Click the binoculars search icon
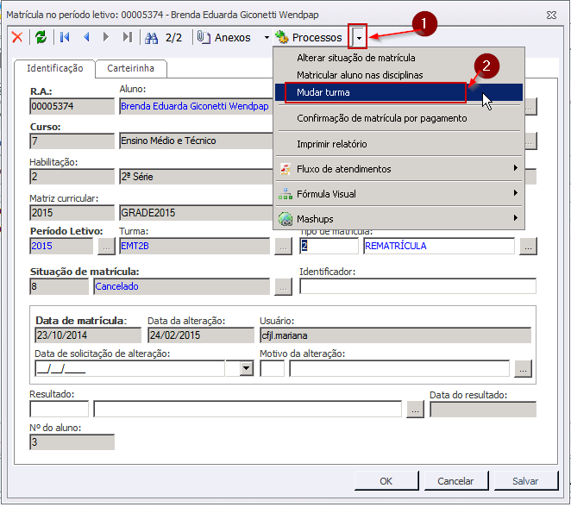Viewport: 571px width, 507px height. (152, 37)
